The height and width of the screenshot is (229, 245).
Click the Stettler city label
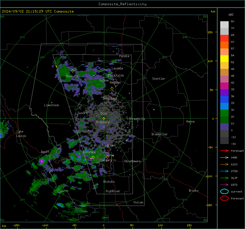(x=159, y=79)
